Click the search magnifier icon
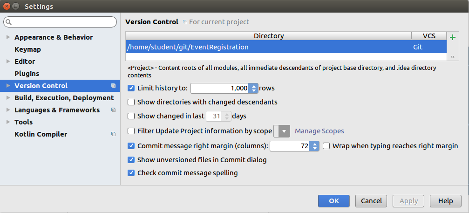This screenshot has width=469, height=213. (9, 22)
